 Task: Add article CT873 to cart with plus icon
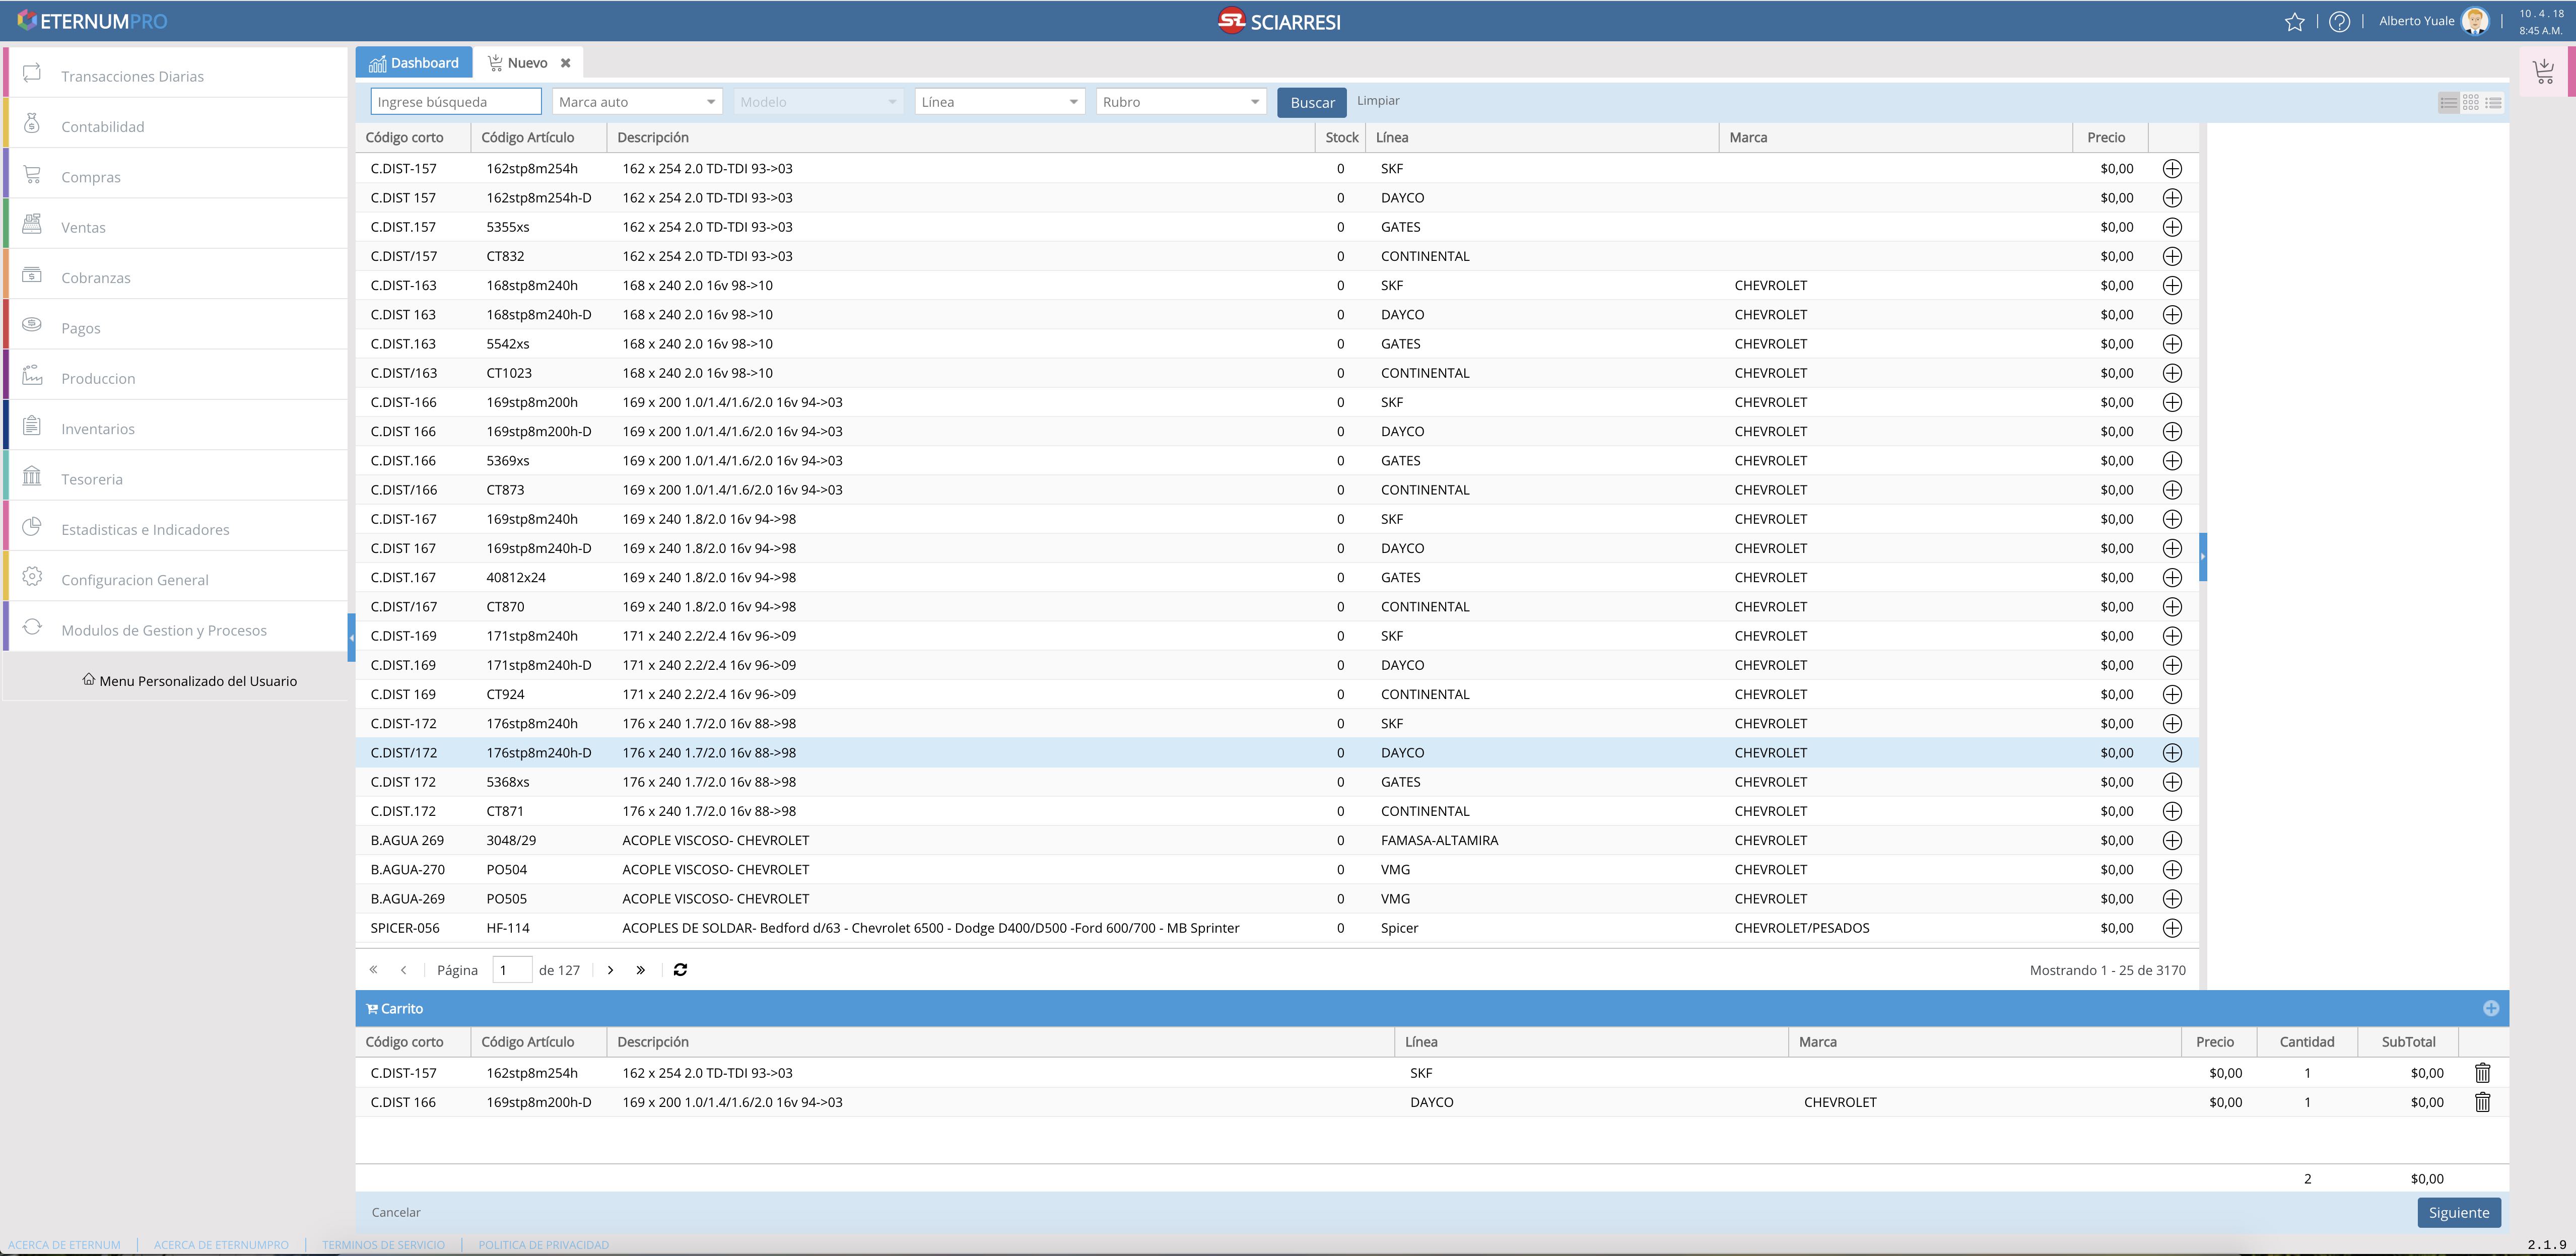pyautogui.click(x=2172, y=490)
